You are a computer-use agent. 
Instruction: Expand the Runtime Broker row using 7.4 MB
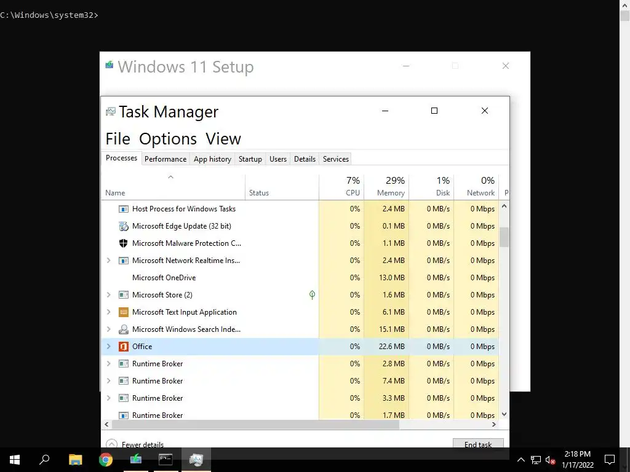(x=108, y=381)
